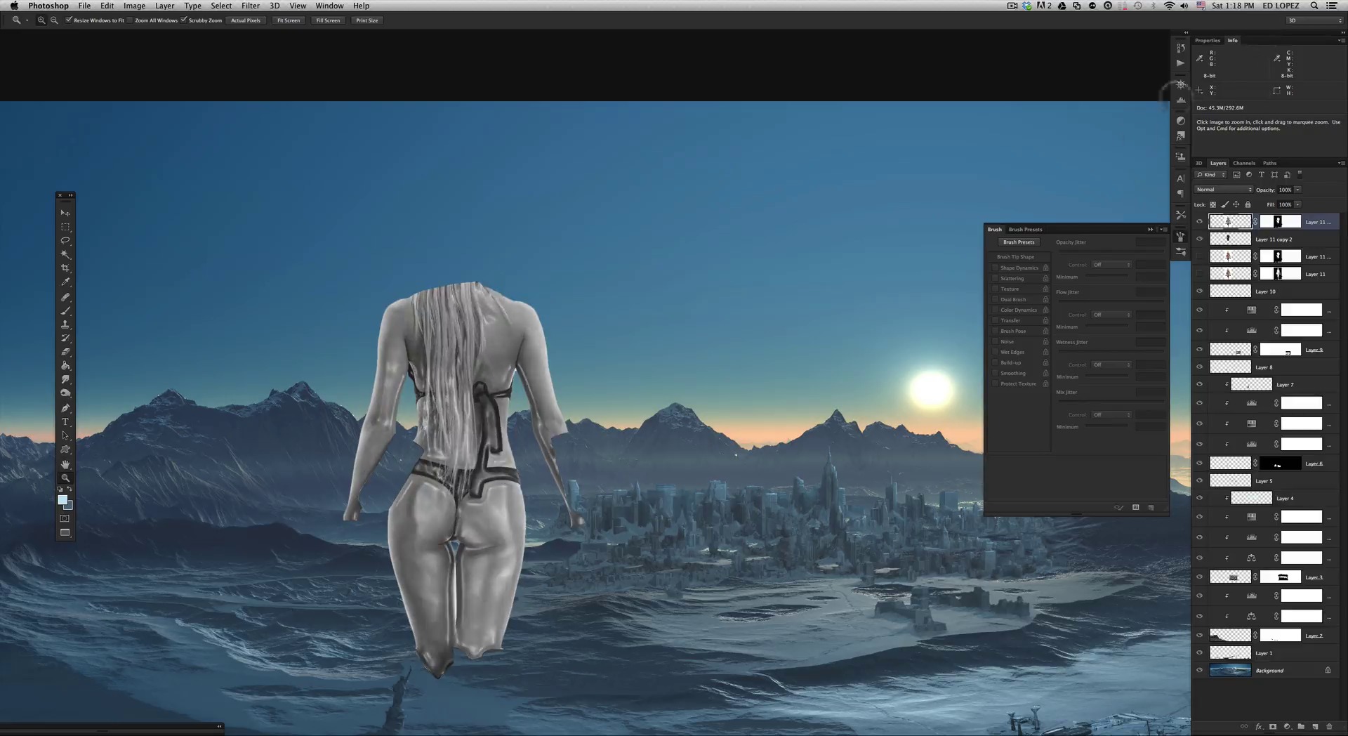Hide the Background layer
Screen dimensions: 1348x736
pos(1199,670)
